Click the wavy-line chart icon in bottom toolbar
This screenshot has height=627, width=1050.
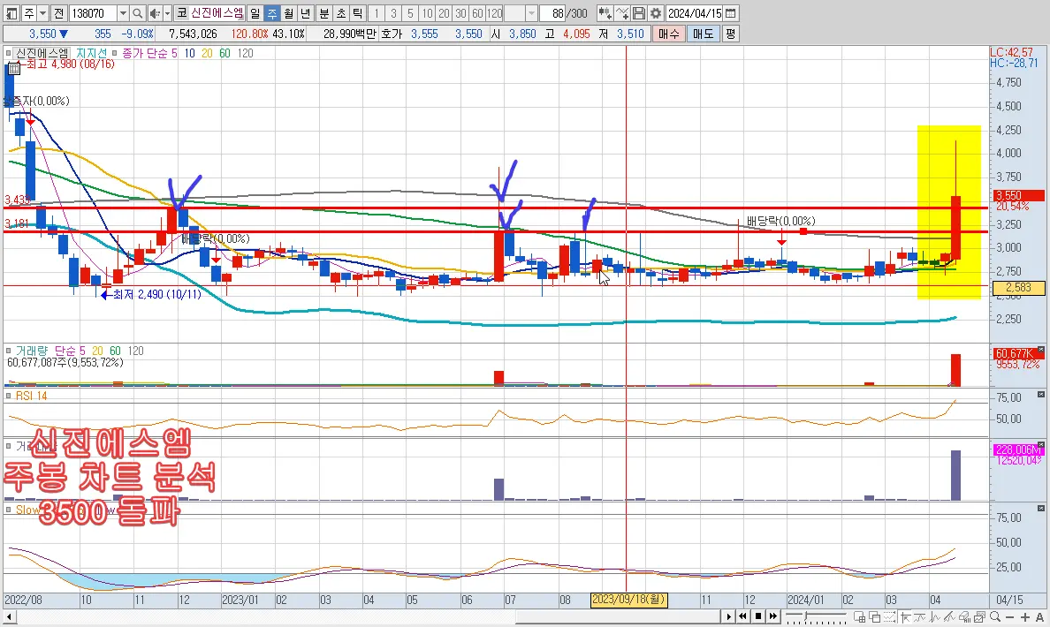pyautogui.click(x=920, y=616)
